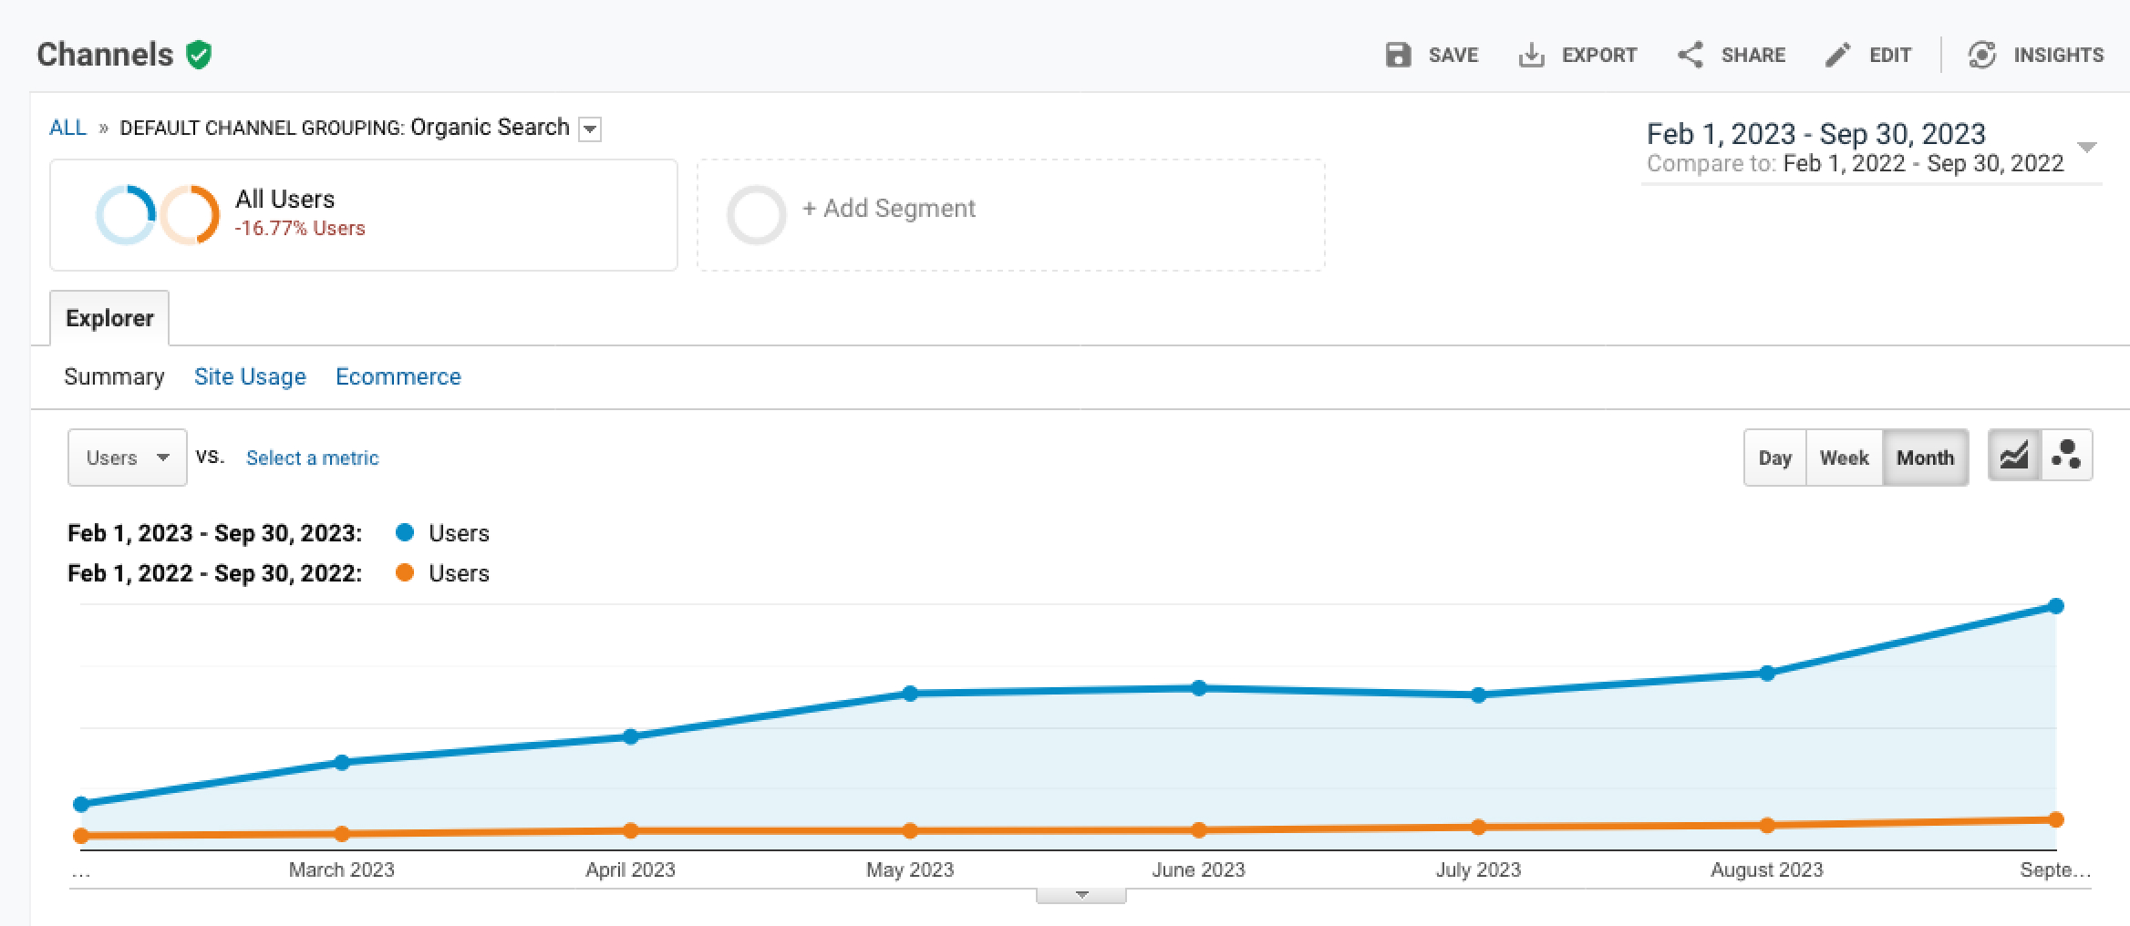The image size is (2130, 926).
Task: Click the Edit pencil icon
Action: 1837,55
